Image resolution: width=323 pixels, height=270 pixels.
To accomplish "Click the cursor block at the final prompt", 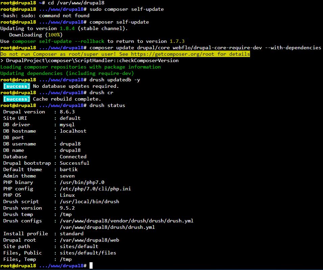I will pyautogui.click(x=91, y=266).
